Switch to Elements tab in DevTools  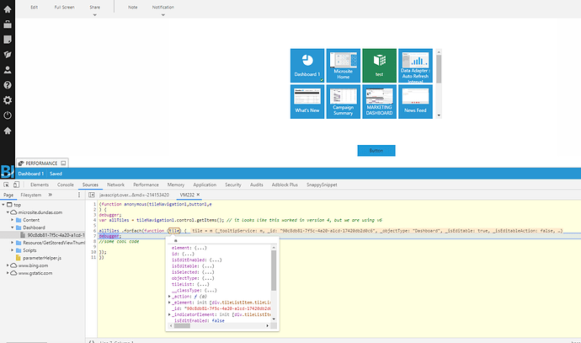click(x=40, y=185)
